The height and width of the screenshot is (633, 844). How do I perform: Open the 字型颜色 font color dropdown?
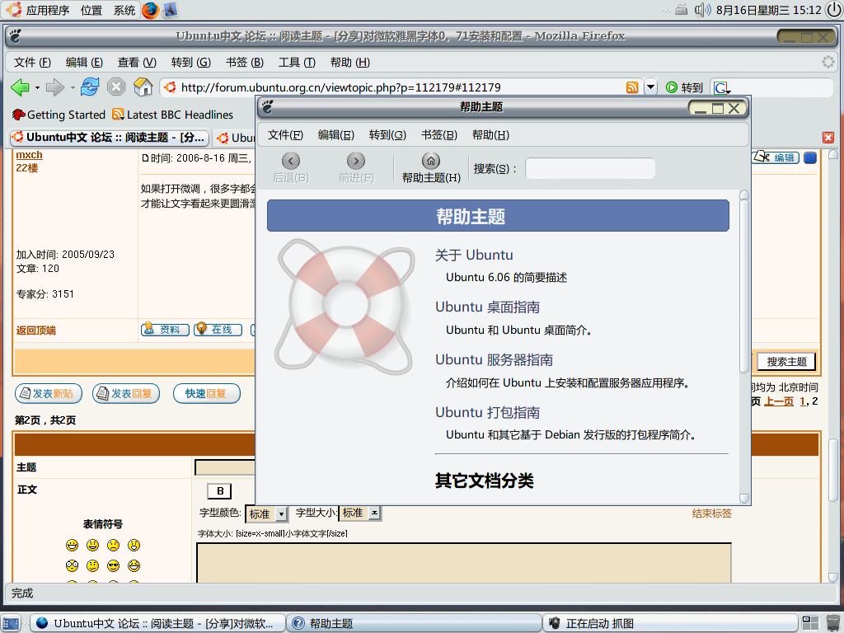(x=266, y=514)
